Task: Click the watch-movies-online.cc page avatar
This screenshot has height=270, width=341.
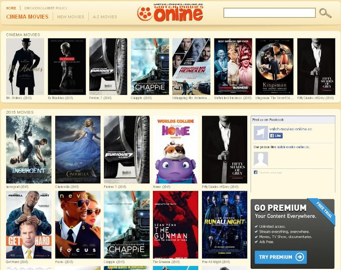Action: click(x=261, y=133)
